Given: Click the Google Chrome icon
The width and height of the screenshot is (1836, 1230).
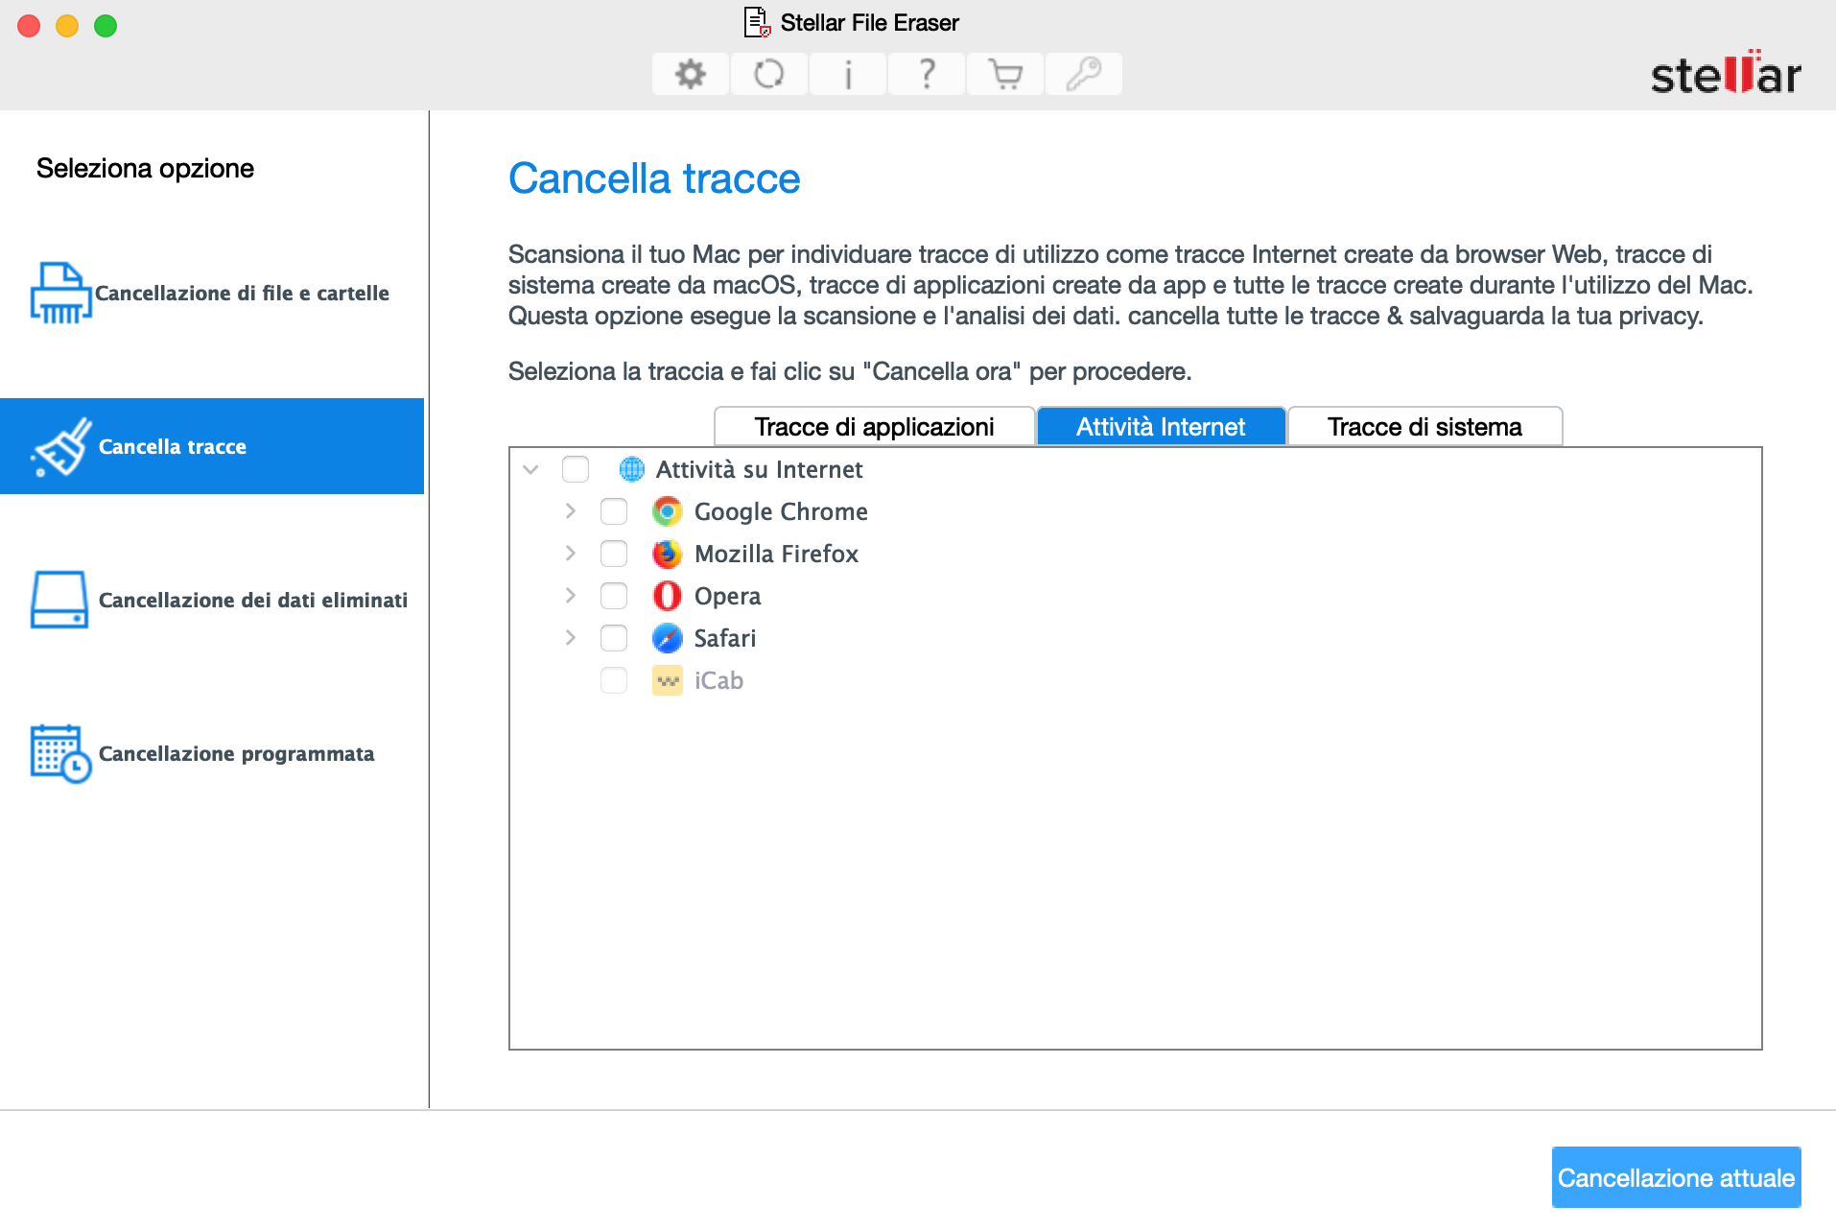Looking at the screenshot, I should click(667, 511).
